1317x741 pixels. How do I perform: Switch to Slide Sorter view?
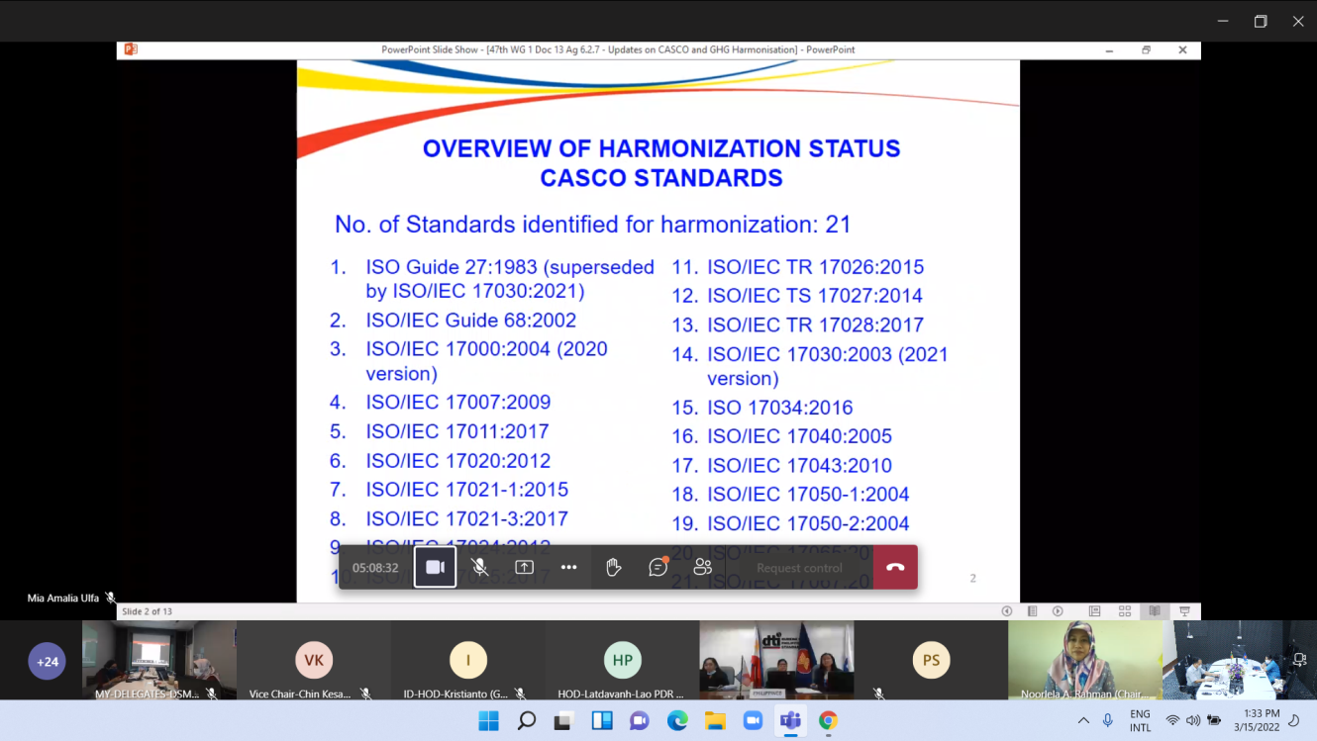click(x=1125, y=611)
